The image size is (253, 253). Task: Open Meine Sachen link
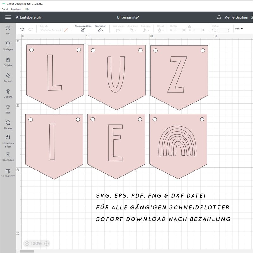tap(236, 17)
